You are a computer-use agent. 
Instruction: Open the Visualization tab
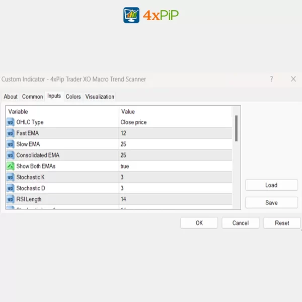tap(100, 97)
